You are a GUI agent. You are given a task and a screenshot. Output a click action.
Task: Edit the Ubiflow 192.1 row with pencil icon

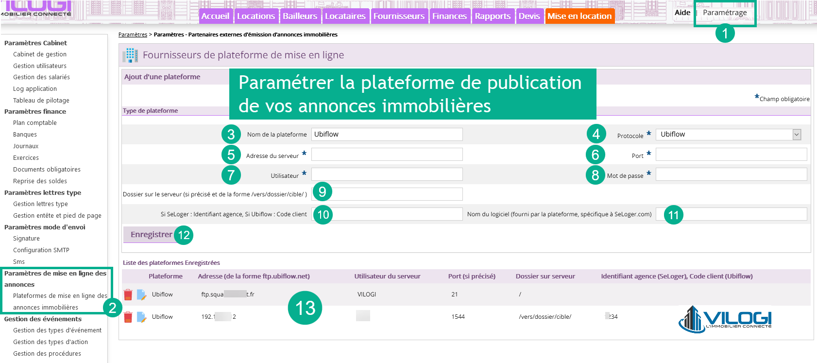(141, 317)
